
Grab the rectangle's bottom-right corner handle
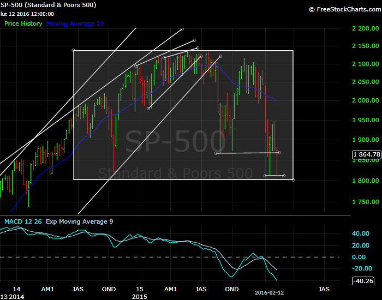point(294,180)
